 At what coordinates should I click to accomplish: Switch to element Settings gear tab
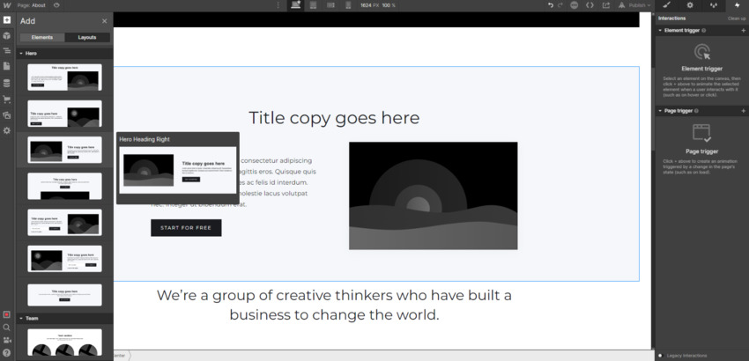tap(690, 5)
